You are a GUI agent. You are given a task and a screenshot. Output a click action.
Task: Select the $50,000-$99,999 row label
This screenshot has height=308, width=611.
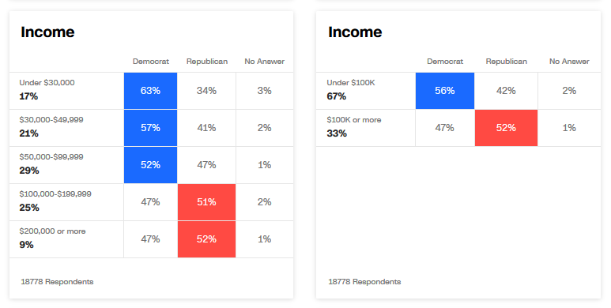tap(51, 157)
